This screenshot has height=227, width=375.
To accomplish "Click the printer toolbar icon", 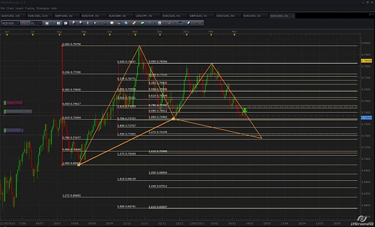I will point(119,23).
